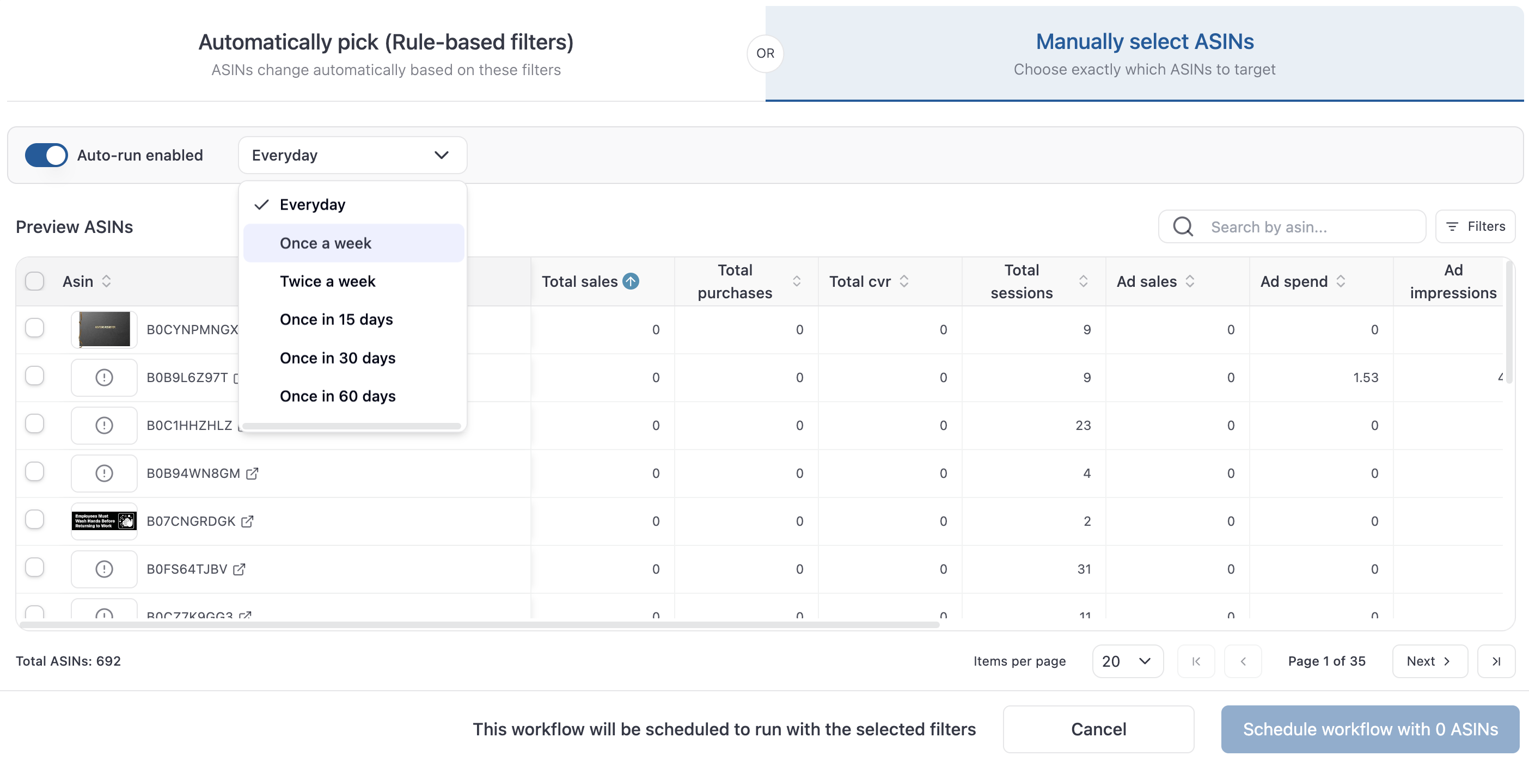Sort by Ad spend column arrows
The width and height of the screenshot is (1529, 762).
1341,281
